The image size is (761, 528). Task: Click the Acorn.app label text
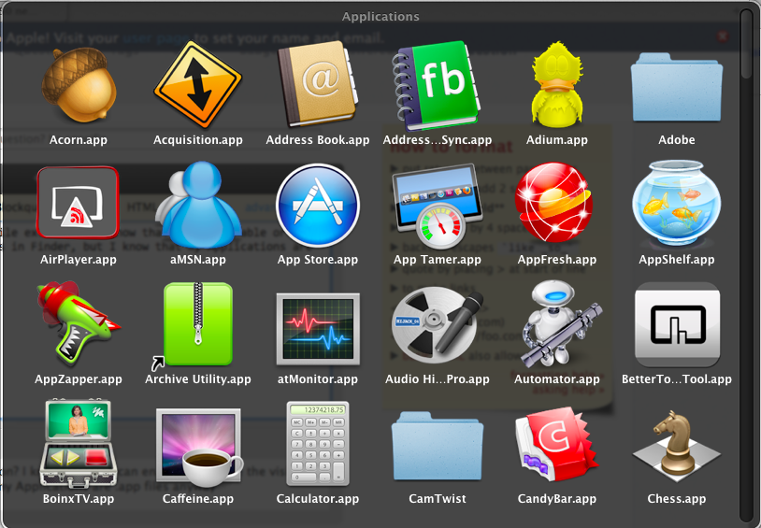pyautogui.click(x=79, y=140)
